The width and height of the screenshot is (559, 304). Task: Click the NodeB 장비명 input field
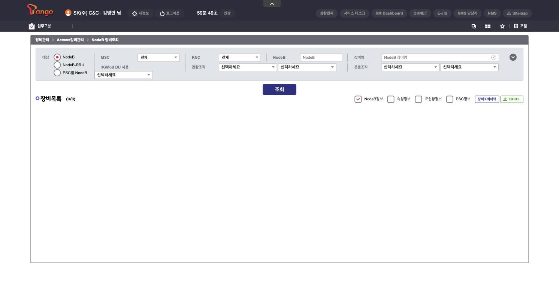[440, 57]
